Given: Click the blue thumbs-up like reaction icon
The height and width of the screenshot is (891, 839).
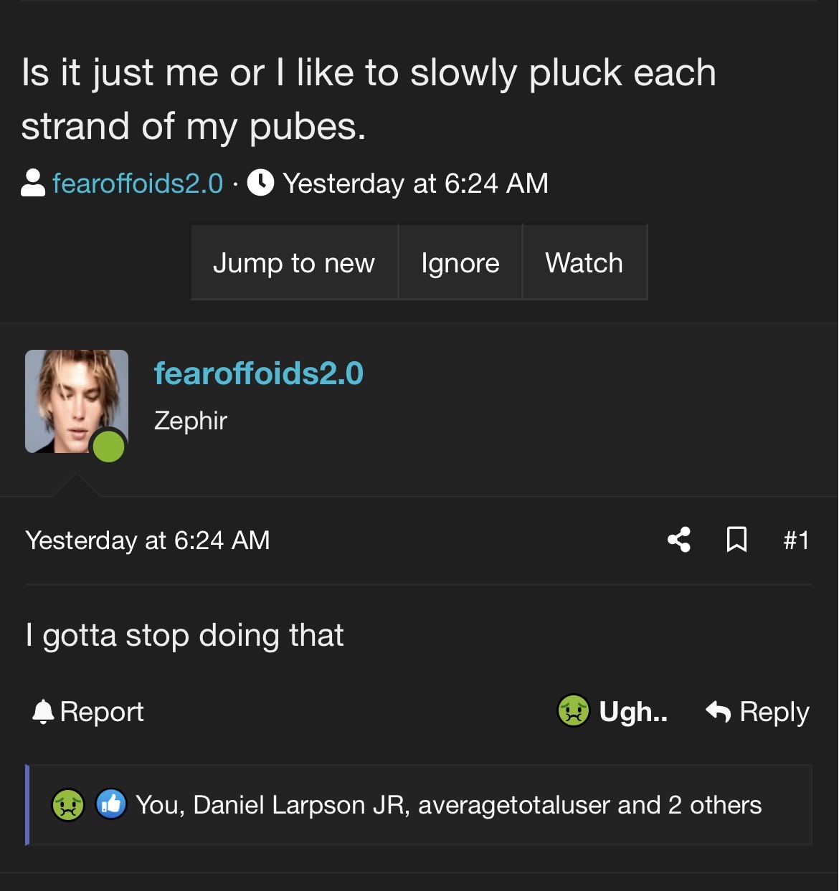Looking at the screenshot, I should click(x=110, y=804).
